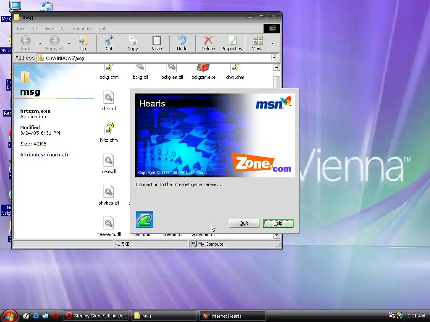Cut the selected file with the scissors icon
This screenshot has height=322, width=430.
click(x=109, y=43)
